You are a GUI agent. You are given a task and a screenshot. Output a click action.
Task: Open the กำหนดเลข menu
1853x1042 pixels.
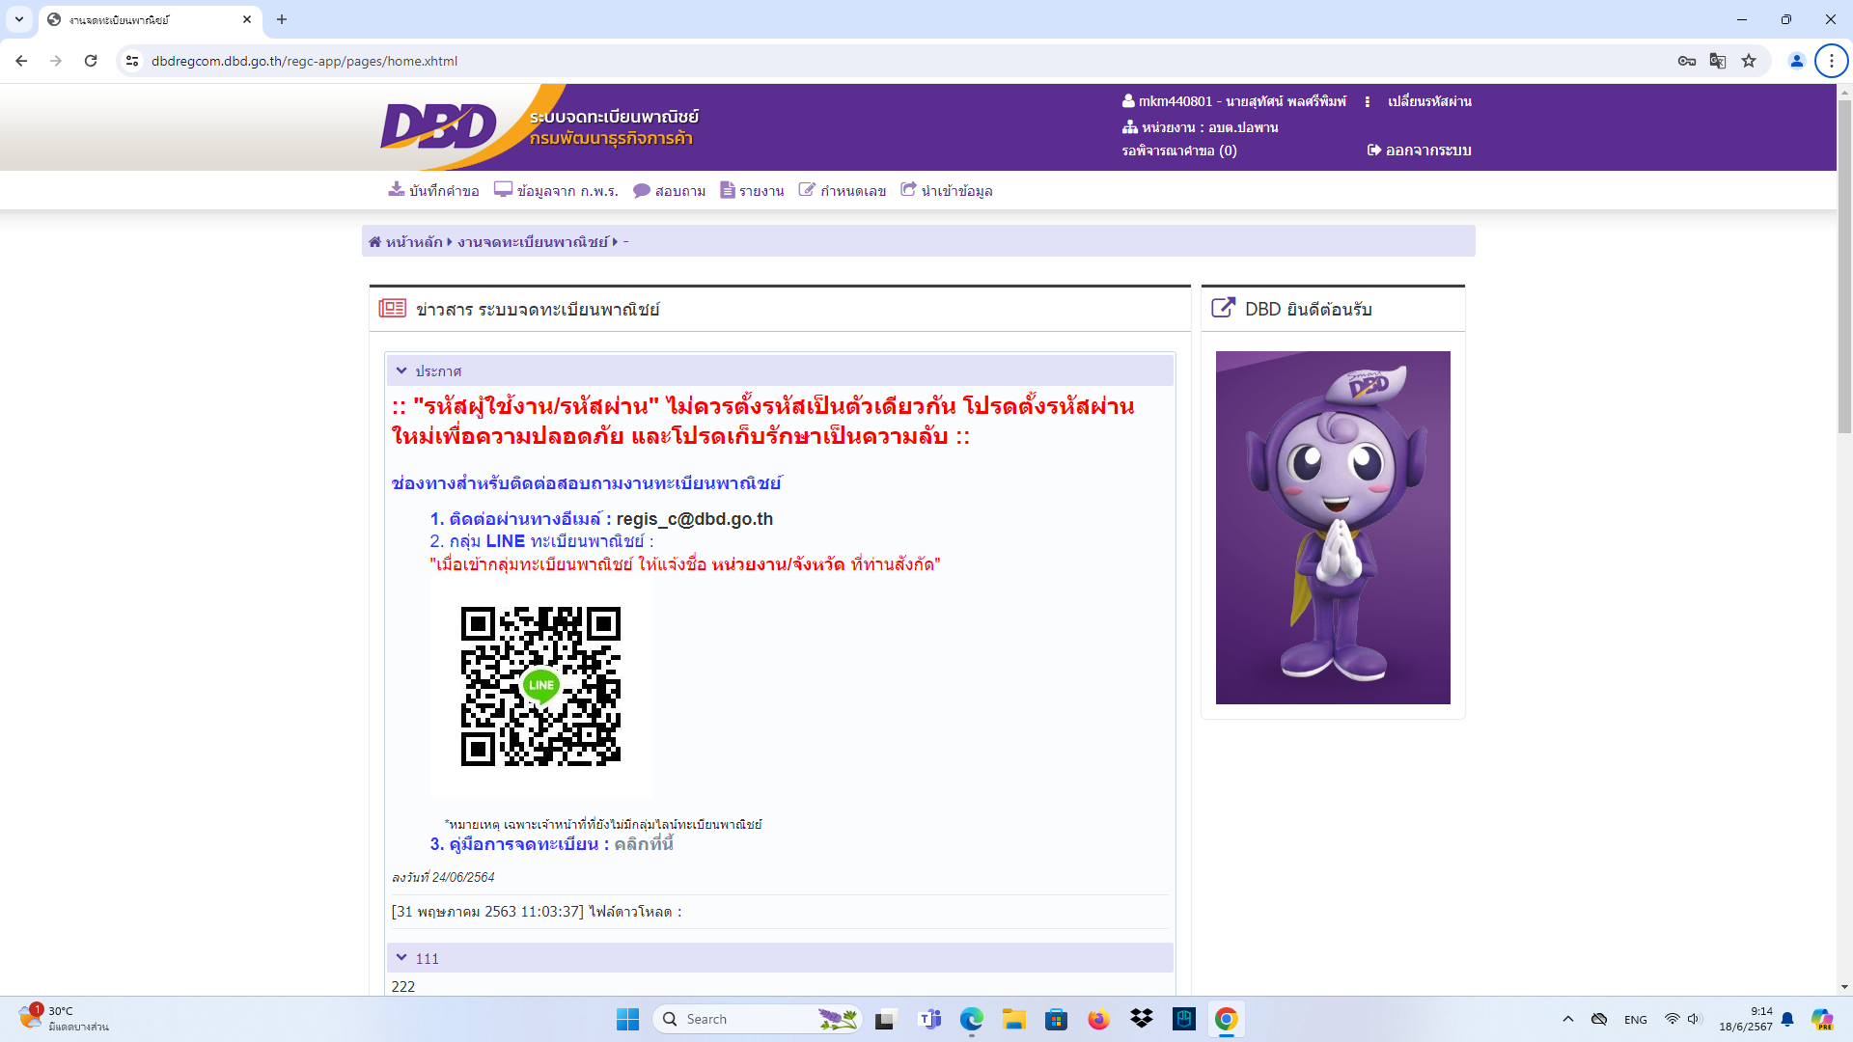tap(842, 190)
